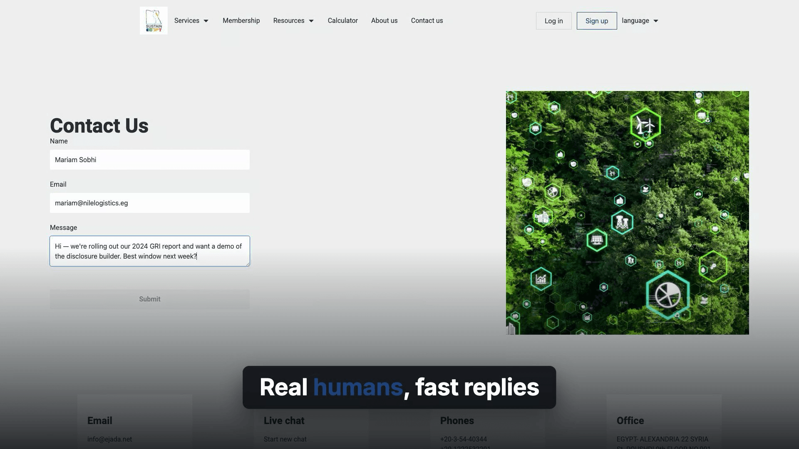Go to the Membership page
The height and width of the screenshot is (449, 799).
click(x=241, y=20)
